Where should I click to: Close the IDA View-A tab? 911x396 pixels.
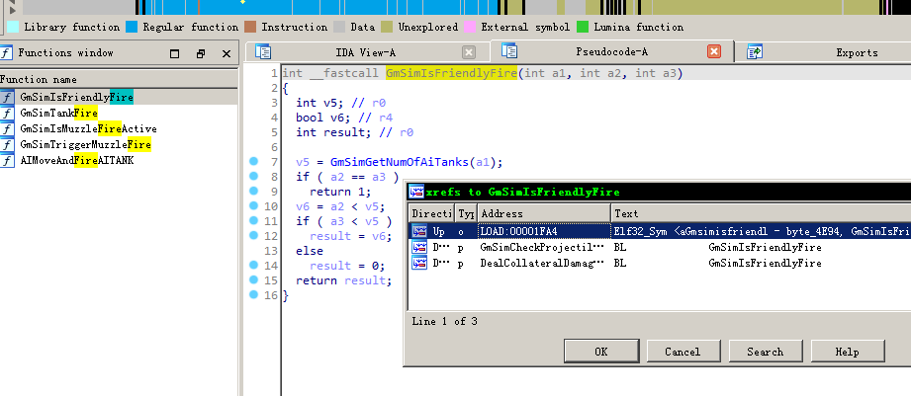(x=469, y=52)
